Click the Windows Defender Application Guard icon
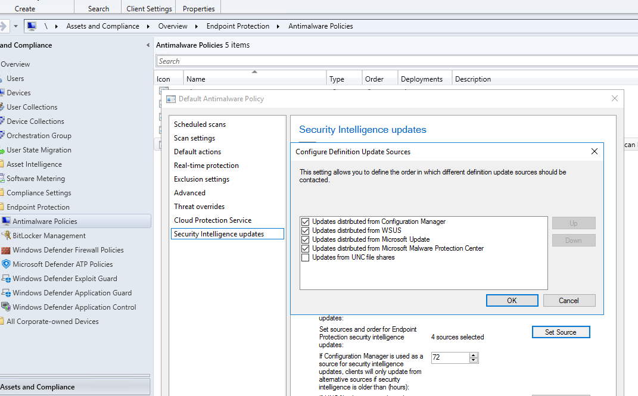Screen dimensions: 638x396 coord(6,293)
